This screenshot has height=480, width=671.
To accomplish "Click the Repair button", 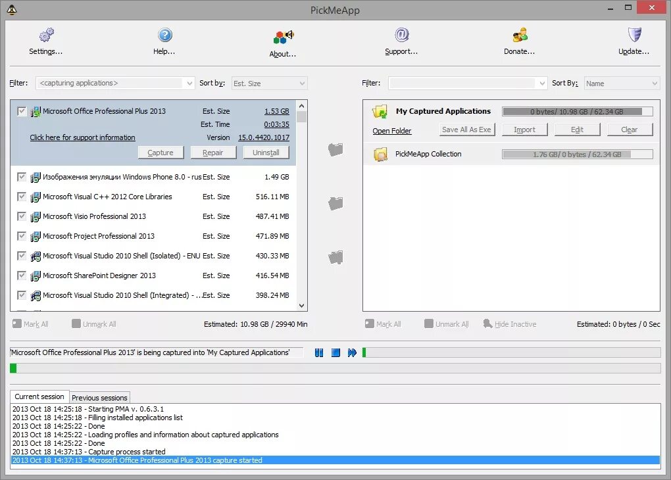I will click(213, 153).
